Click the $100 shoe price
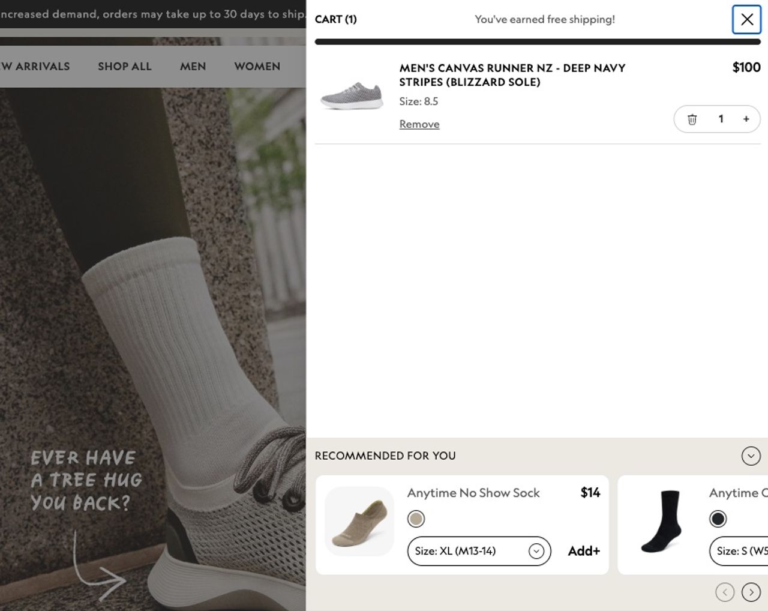This screenshot has height=611, width=768. 746,67
